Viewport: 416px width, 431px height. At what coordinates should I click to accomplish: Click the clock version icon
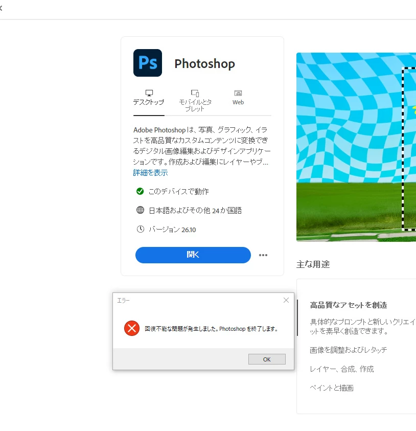click(x=141, y=229)
